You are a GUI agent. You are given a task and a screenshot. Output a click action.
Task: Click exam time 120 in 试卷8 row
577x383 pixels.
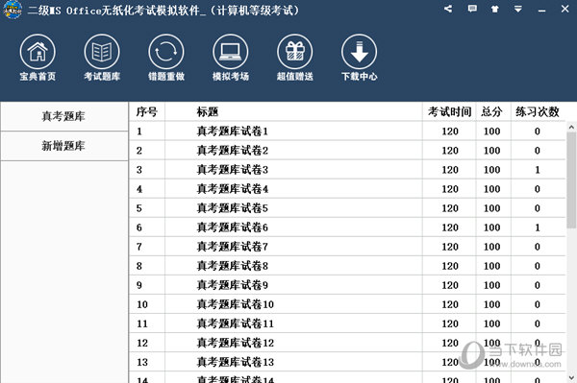point(450,266)
